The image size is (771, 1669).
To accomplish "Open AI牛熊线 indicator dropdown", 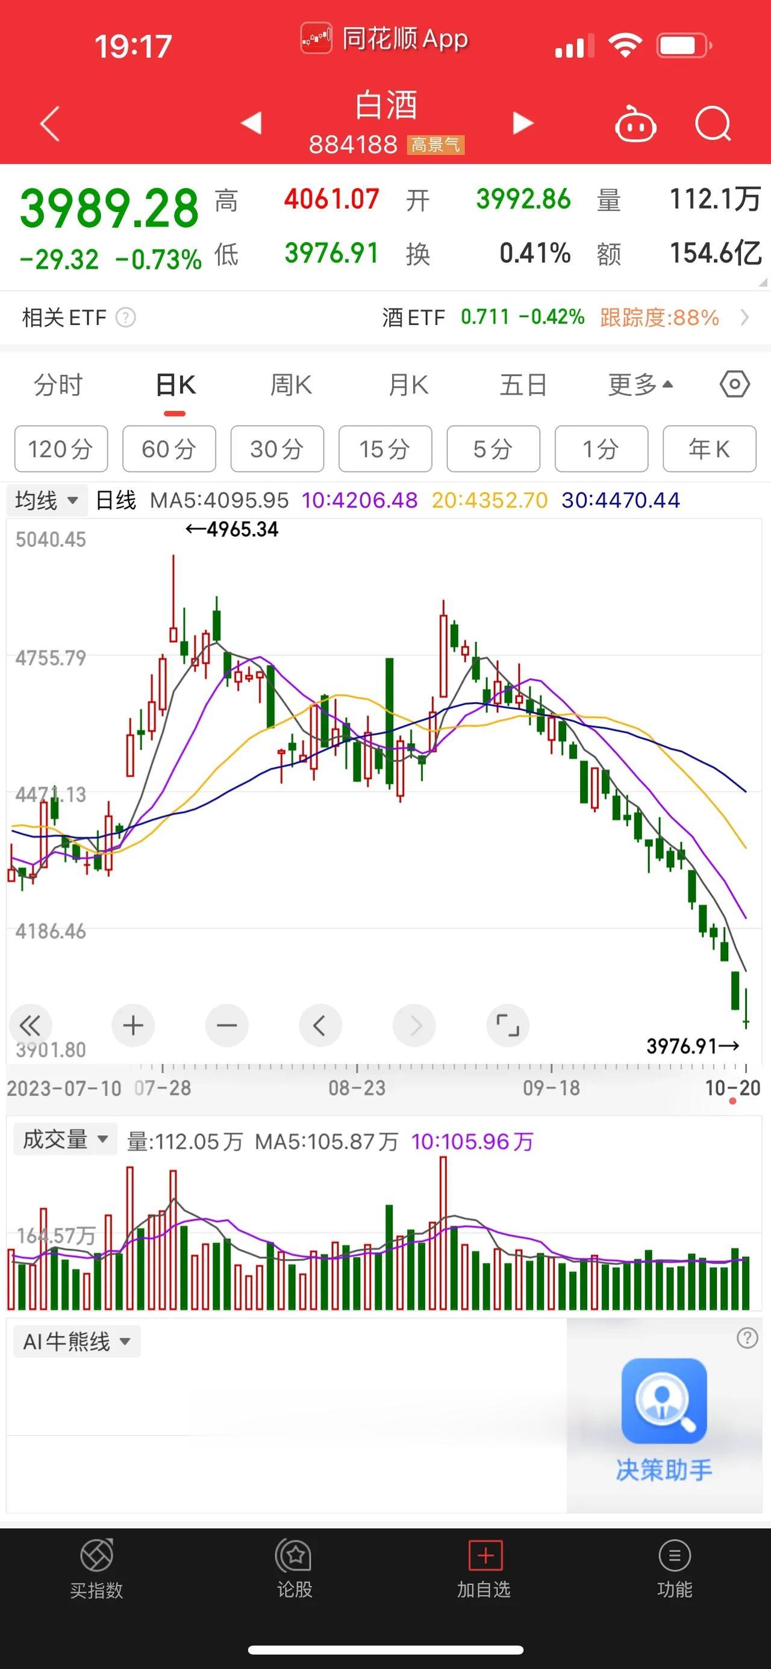I will pos(76,1341).
